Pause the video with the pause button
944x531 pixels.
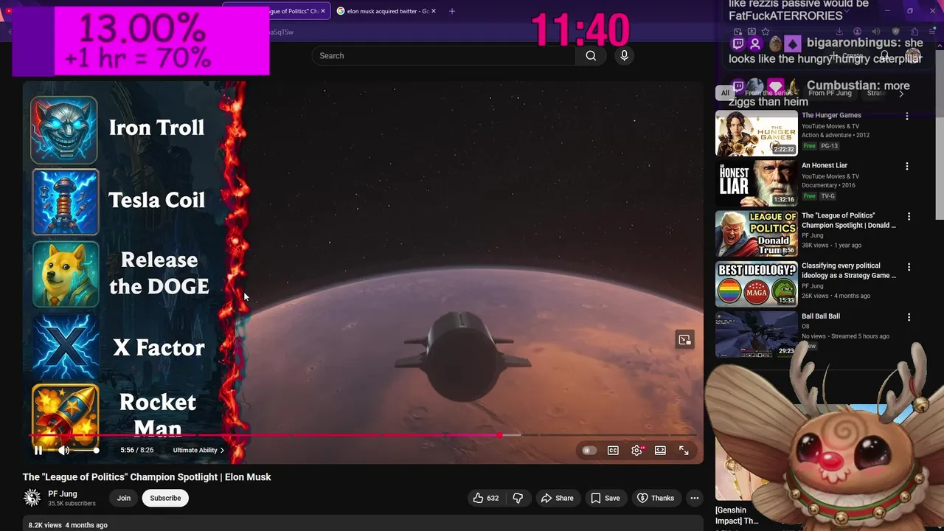pyautogui.click(x=38, y=450)
